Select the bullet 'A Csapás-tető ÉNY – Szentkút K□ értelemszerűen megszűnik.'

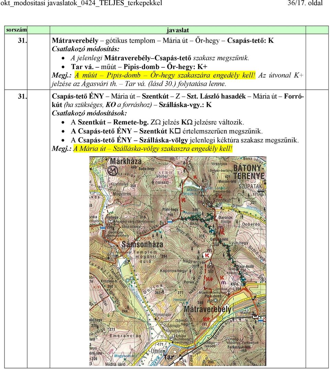(167, 131)
